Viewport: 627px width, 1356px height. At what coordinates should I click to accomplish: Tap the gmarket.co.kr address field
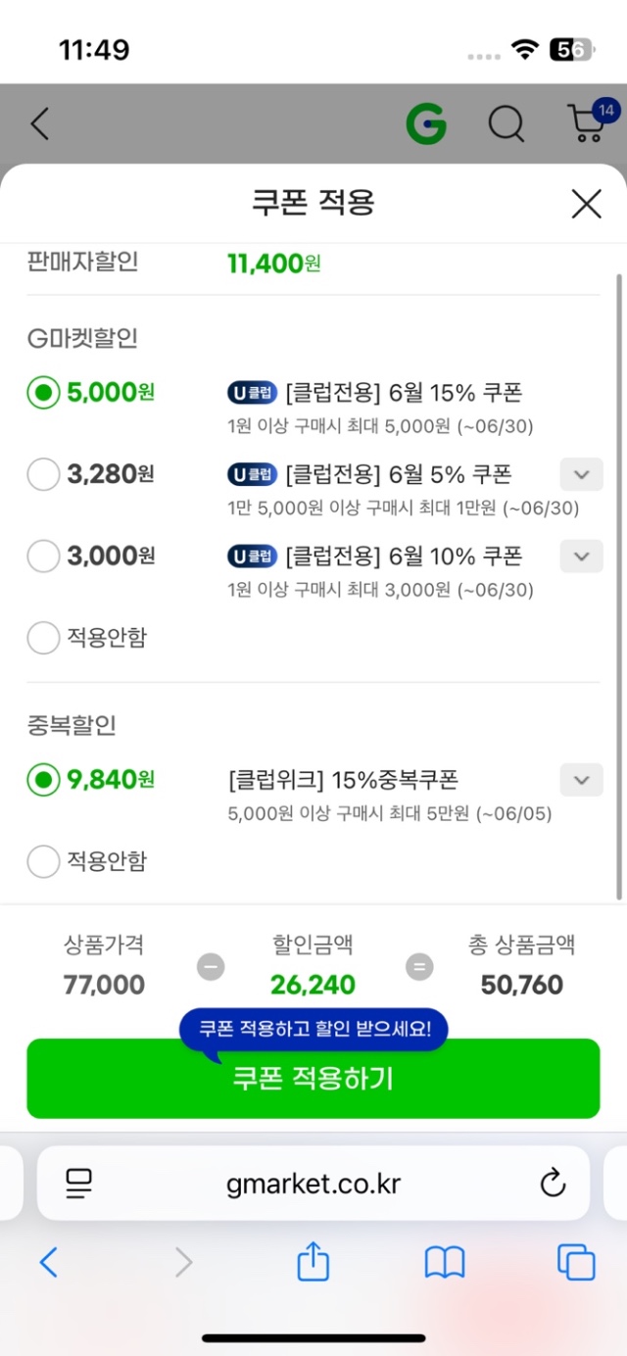[x=313, y=1183]
